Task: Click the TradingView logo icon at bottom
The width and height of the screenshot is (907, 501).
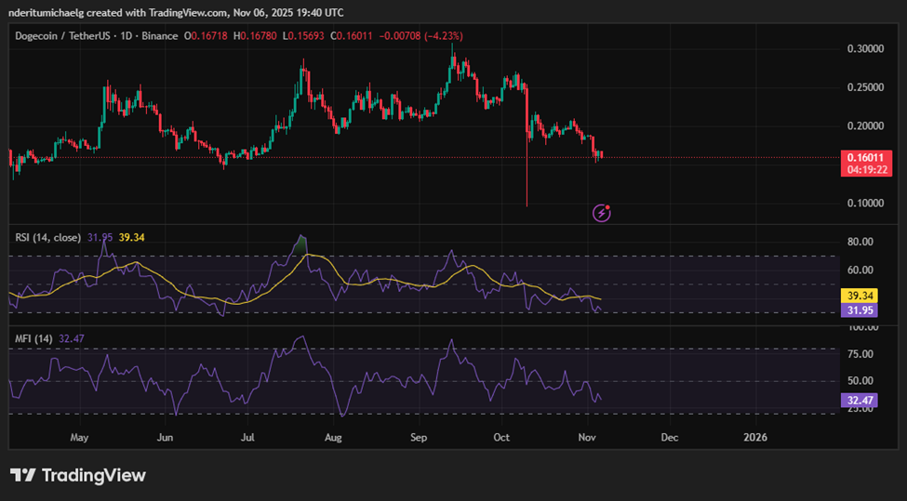Action: pyautogui.click(x=23, y=475)
